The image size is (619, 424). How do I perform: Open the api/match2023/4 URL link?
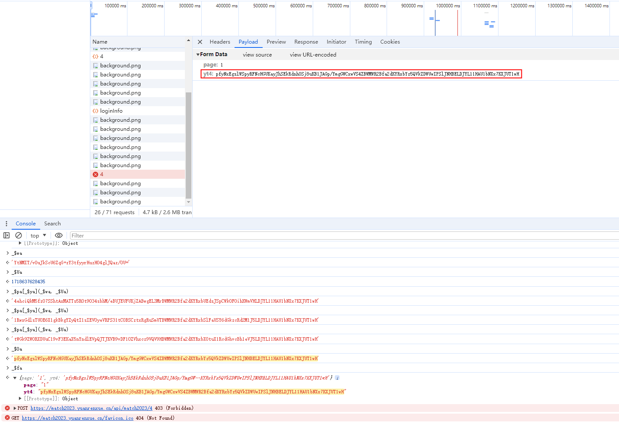(x=91, y=408)
